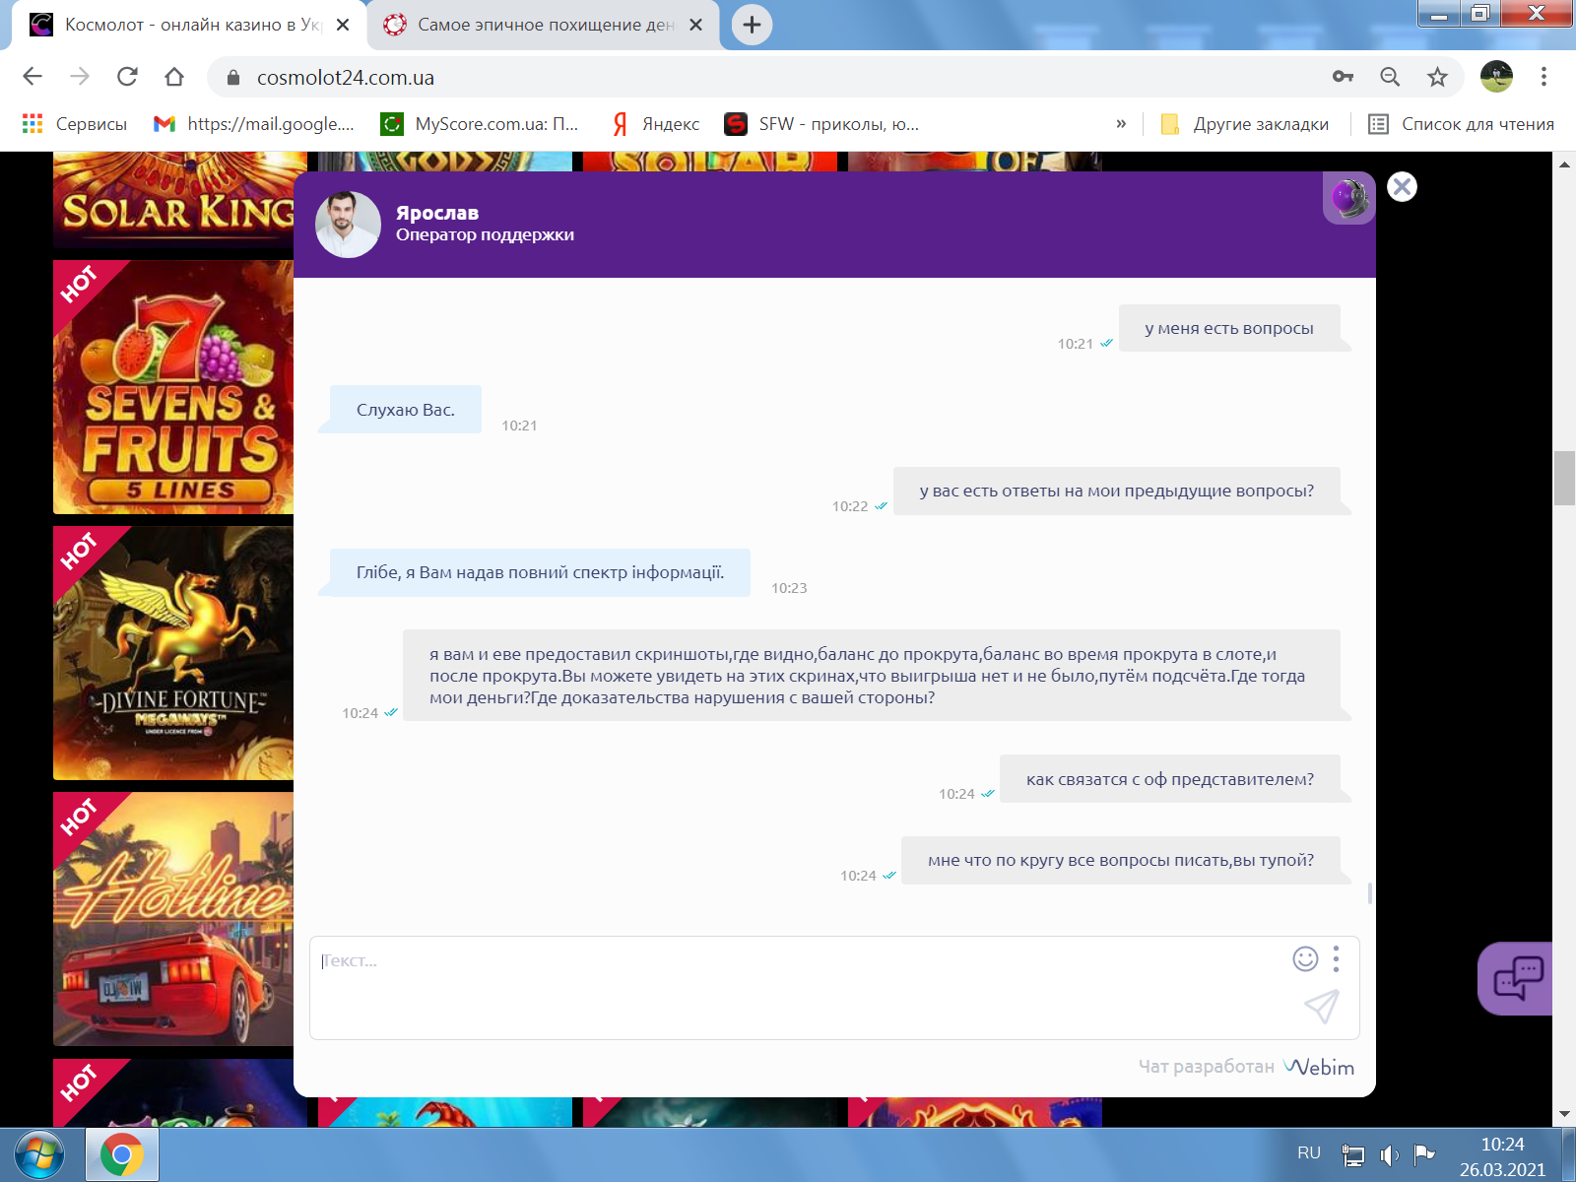Click the message 'Глібе, я Вам надав повний спектр'
The image size is (1576, 1182).
point(540,572)
